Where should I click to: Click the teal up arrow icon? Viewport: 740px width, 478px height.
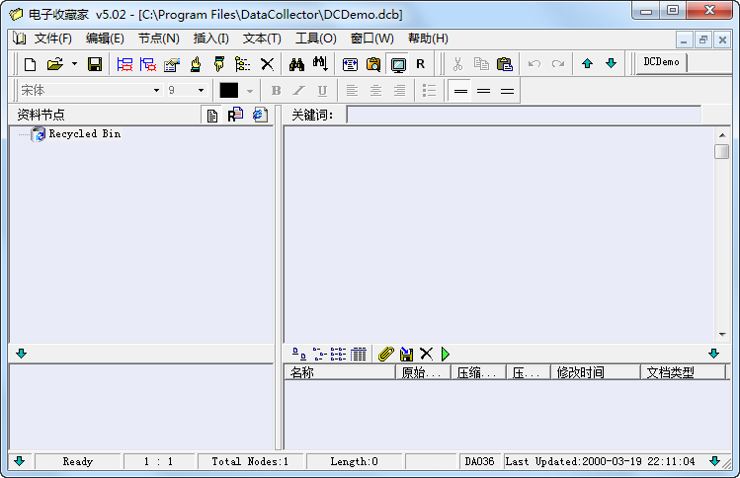click(587, 64)
